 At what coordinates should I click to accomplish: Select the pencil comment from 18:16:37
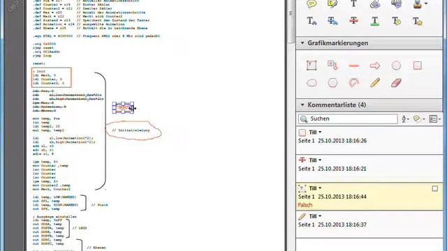[369, 225]
